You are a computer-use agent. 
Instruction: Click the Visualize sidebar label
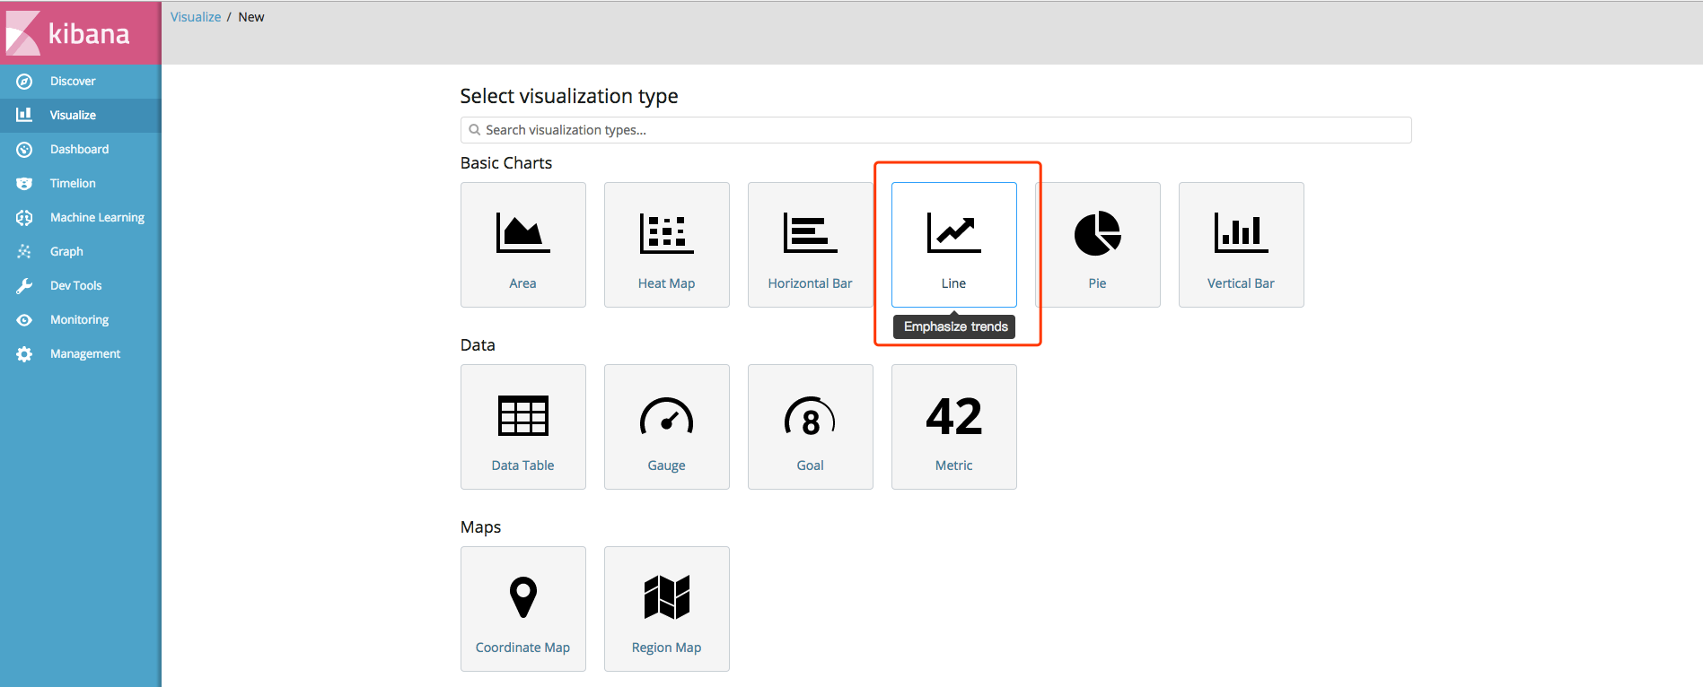pos(73,115)
